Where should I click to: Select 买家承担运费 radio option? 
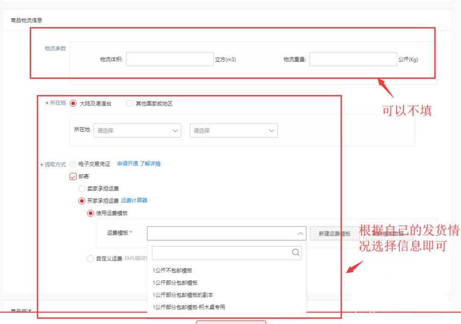82,201
